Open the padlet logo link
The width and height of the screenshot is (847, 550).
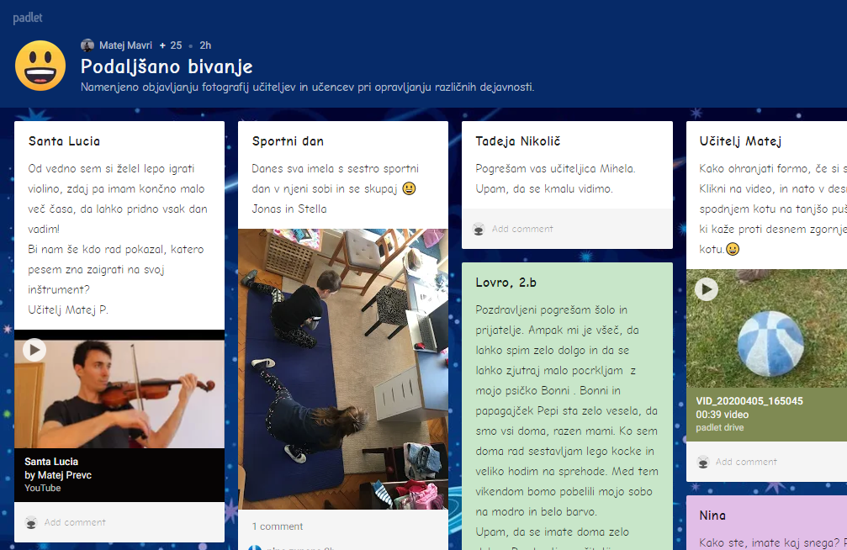tap(28, 18)
